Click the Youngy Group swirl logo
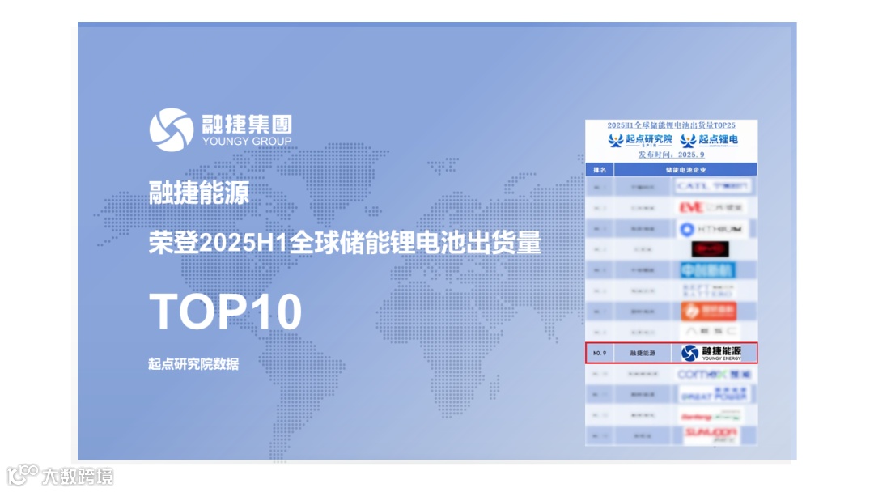874x492 pixels. [171, 129]
